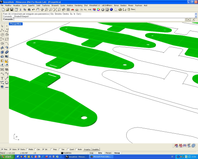Click the Prospettica viewport title
Image resolution: width=198 pixels, height=159 pixels.
pos(16,24)
